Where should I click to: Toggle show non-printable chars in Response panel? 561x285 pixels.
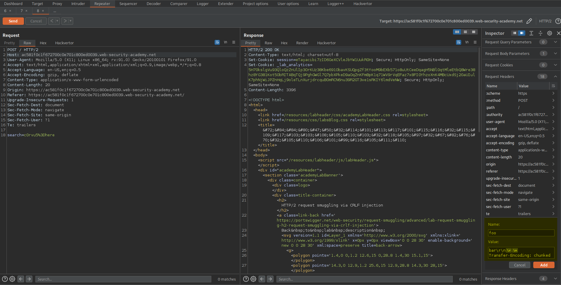[x=467, y=42]
